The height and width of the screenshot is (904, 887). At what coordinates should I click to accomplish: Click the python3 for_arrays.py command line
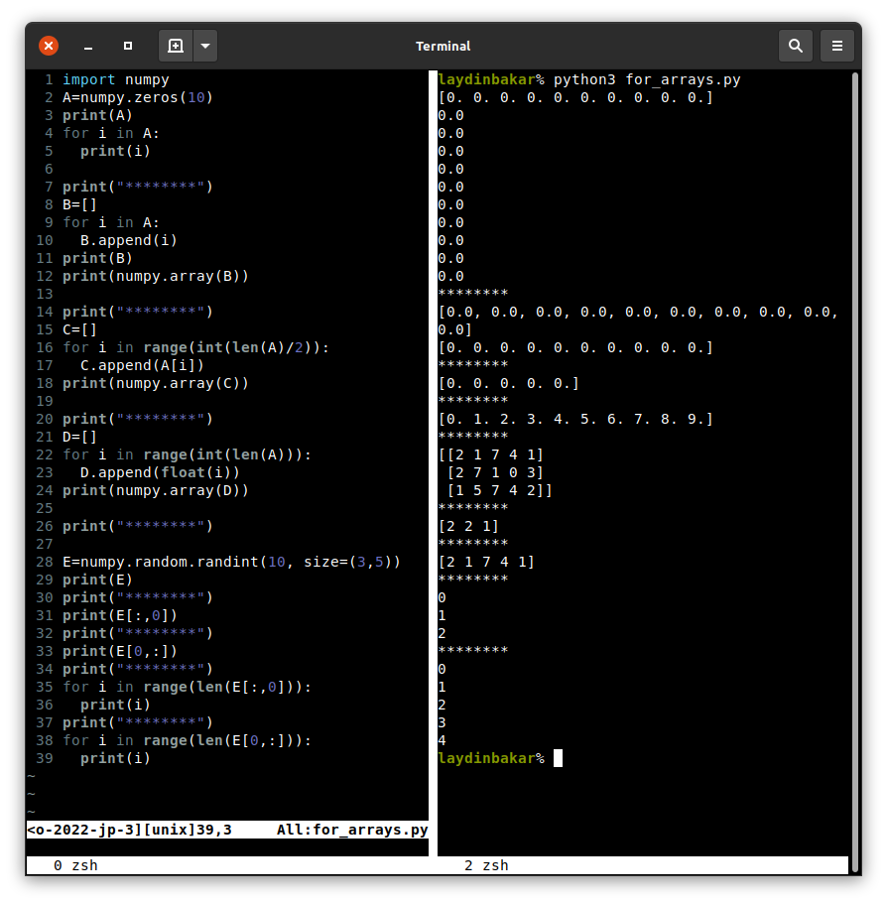(x=647, y=79)
